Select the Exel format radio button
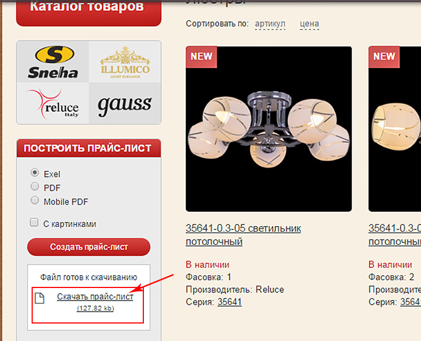The image size is (421, 341). coord(34,172)
